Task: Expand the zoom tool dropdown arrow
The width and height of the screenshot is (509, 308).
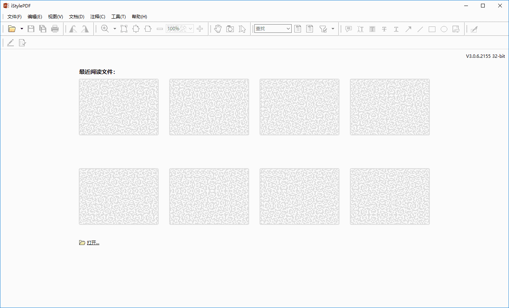Action: 115,28
